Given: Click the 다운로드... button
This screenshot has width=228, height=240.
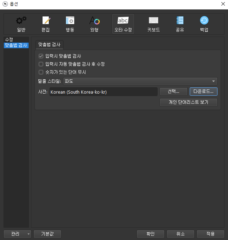Looking at the screenshot, I should (x=203, y=92).
